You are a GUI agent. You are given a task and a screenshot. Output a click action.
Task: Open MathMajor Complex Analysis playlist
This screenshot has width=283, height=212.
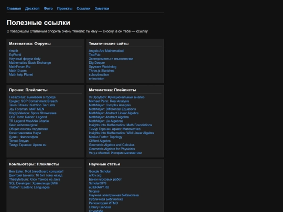click(x=110, y=105)
